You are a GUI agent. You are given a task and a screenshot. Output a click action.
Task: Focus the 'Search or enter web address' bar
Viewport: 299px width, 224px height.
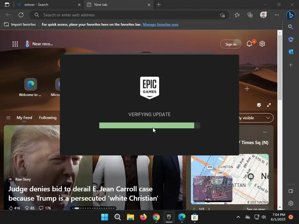coord(129,15)
